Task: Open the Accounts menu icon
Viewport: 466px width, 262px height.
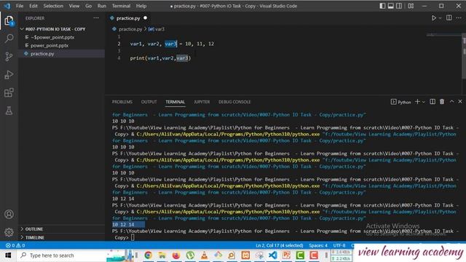Action: (9, 214)
